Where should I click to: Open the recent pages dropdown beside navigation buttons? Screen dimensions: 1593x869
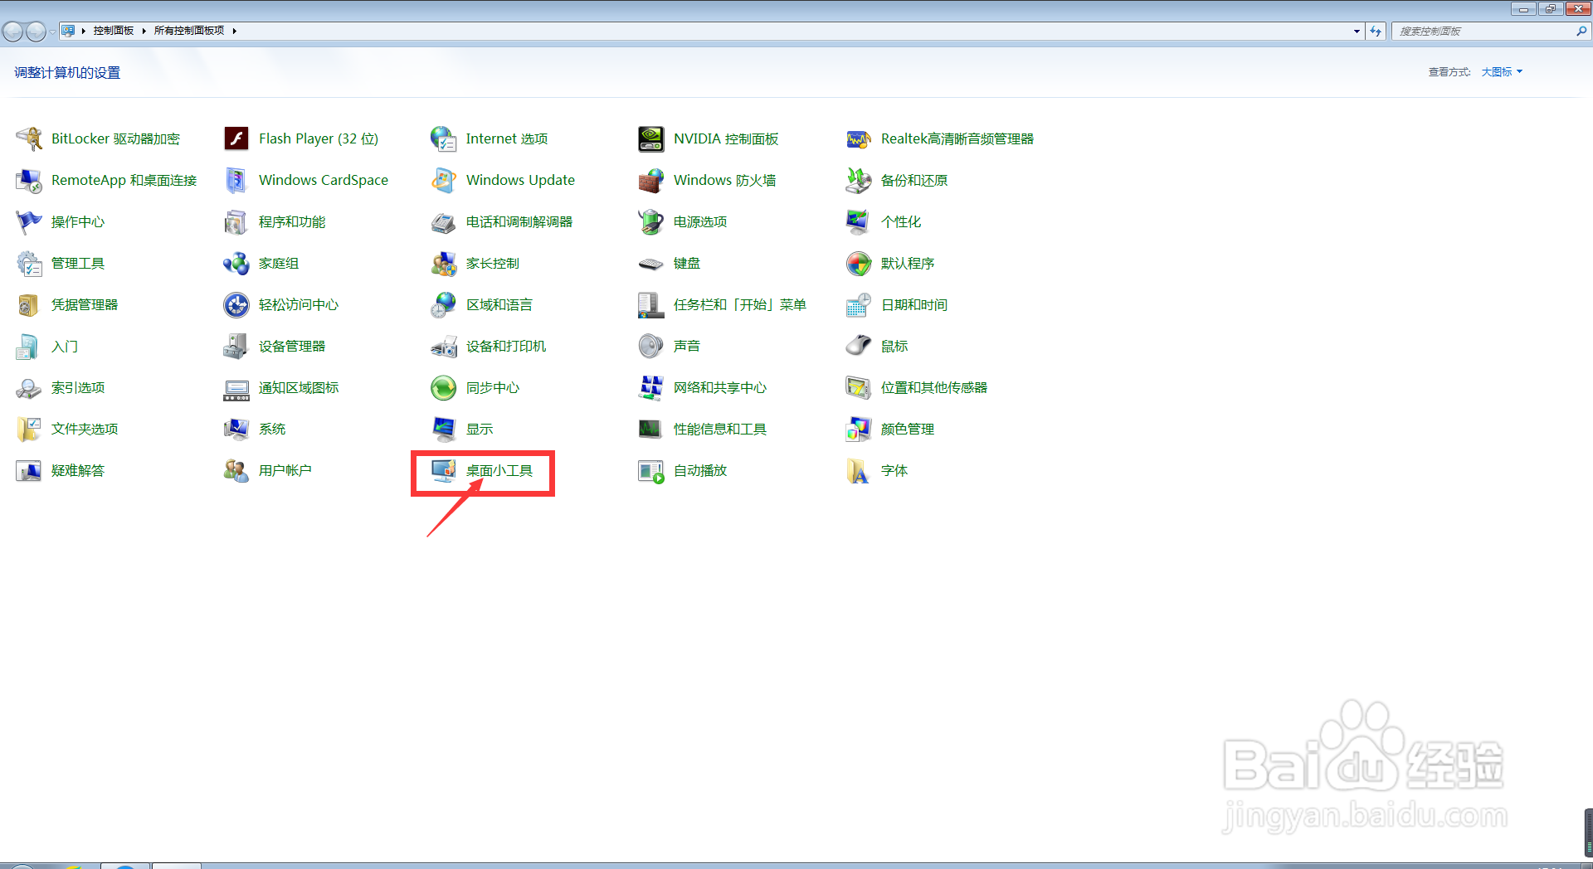click(52, 32)
